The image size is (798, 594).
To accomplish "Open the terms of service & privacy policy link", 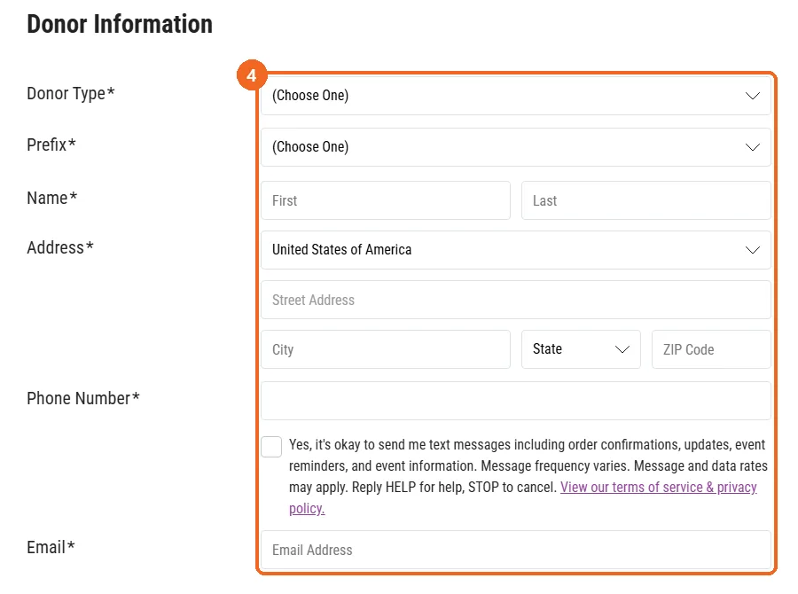I will [659, 487].
